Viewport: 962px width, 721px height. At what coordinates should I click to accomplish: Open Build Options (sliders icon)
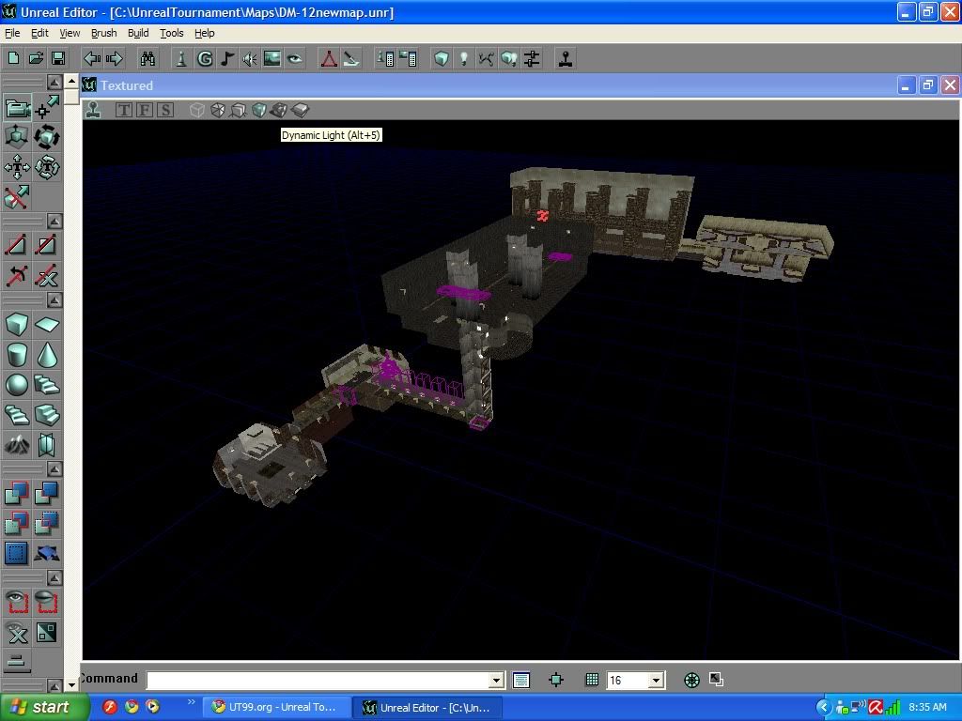[532, 59]
